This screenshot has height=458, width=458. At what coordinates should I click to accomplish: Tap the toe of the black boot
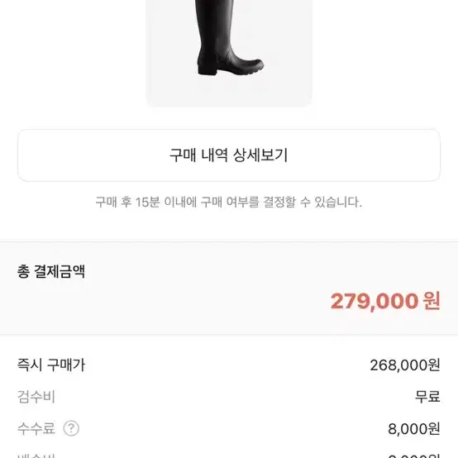pos(253,65)
